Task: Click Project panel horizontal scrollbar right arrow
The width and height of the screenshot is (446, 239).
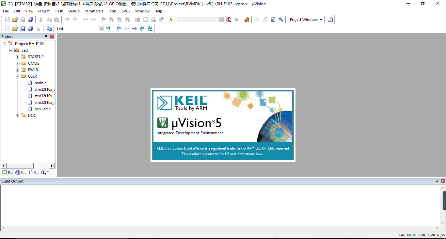Action: (x=52, y=166)
